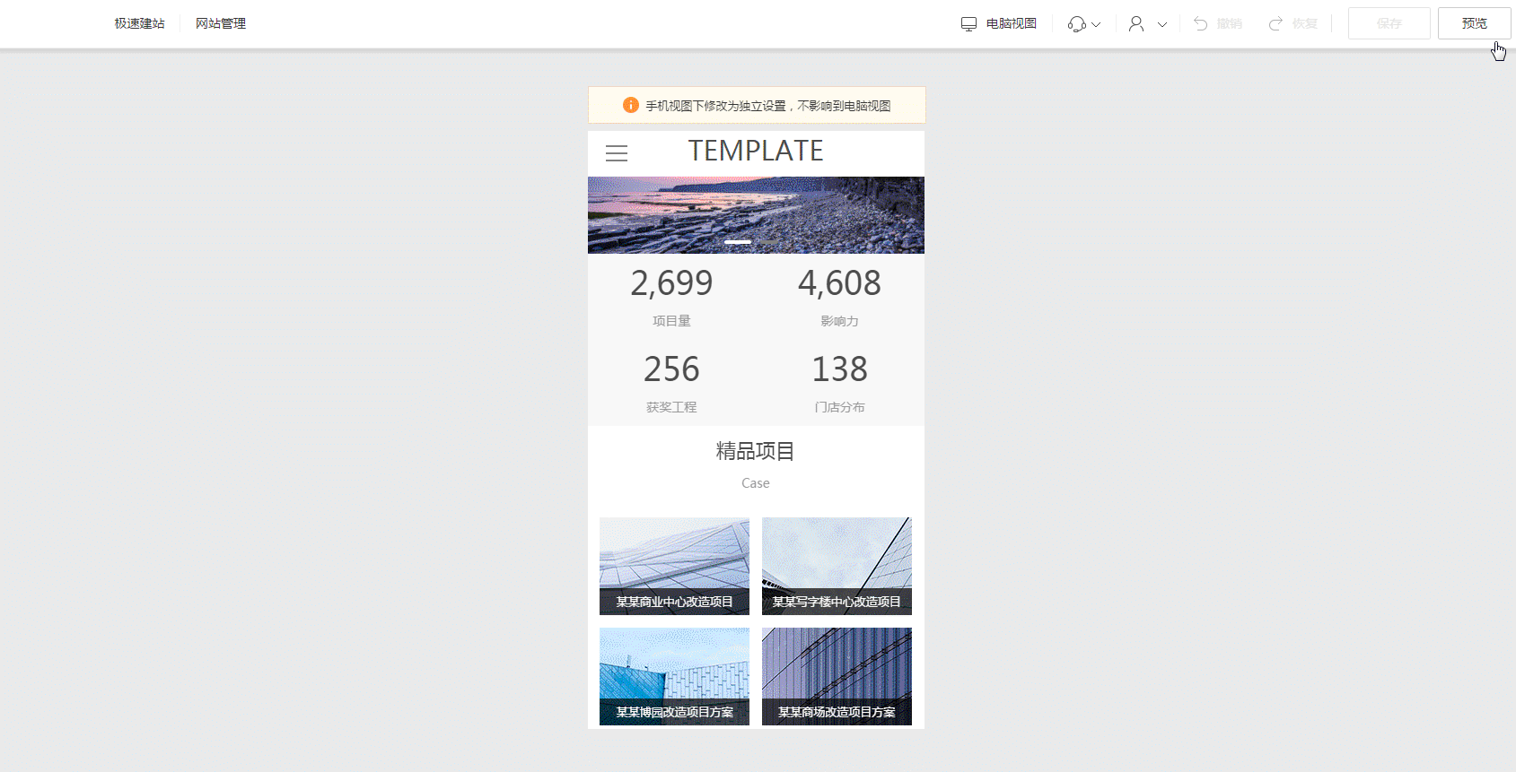Select the 精品项目 section heading
Viewport: 1516px width, 772px height.
(756, 451)
